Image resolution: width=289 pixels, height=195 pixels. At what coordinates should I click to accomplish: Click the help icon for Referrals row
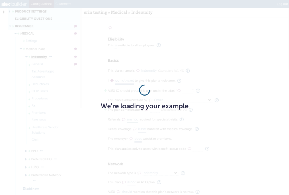pyautogui.click(x=181, y=119)
